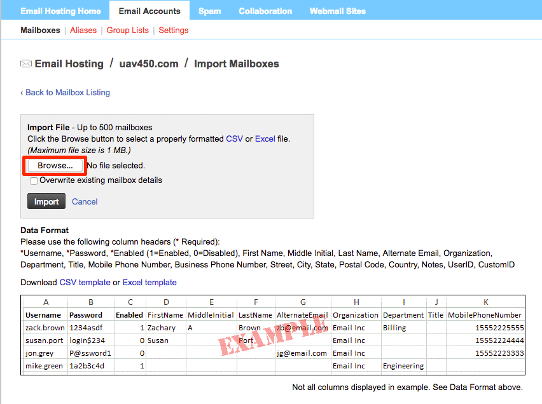The image size is (542, 404).
Task: Download the Excel template
Action: click(149, 282)
